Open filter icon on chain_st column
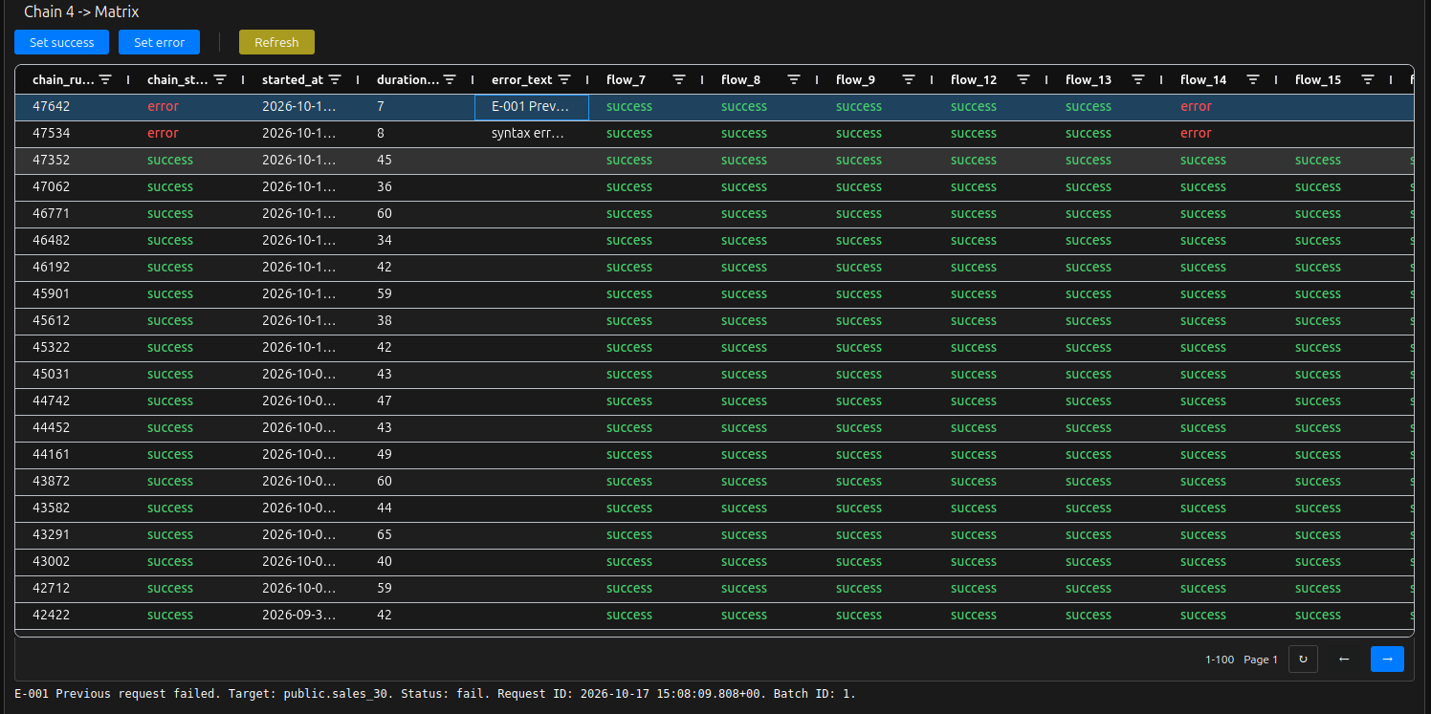Viewport: 1431px width, 714px height. (x=220, y=79)
